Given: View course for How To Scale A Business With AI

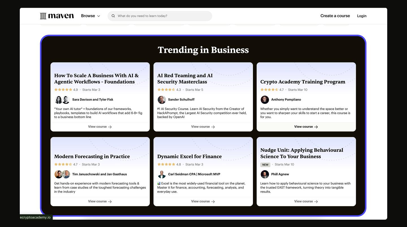Looking at the screenshot, I should [100, 127].
